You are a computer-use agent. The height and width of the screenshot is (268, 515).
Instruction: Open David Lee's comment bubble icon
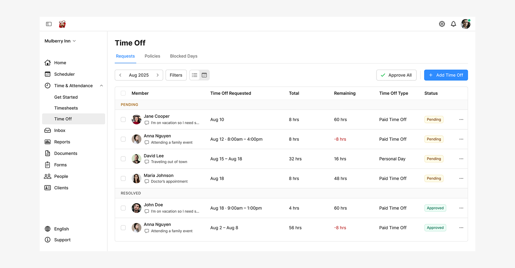pos(147,162)
